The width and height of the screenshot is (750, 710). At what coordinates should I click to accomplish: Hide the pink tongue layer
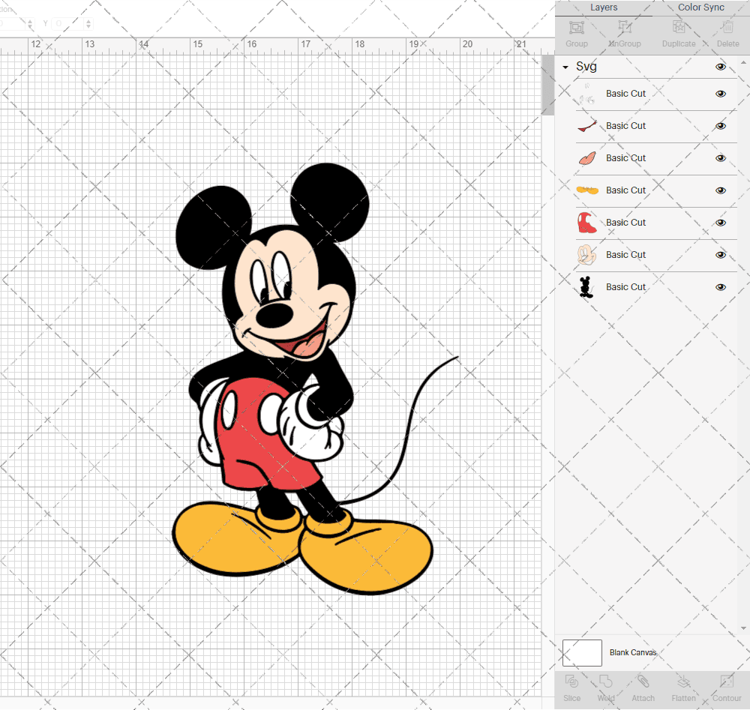tap(720, 158)
